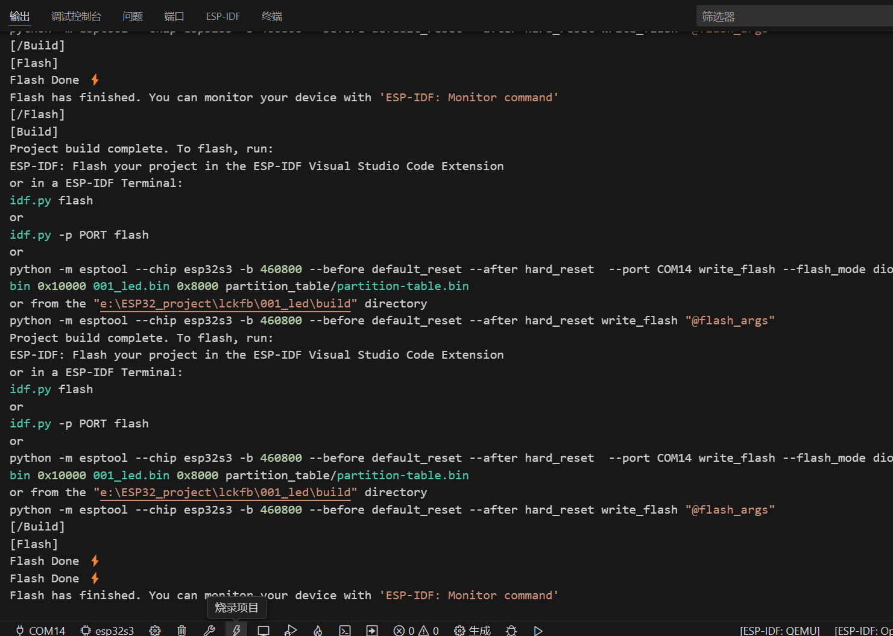Click the 生成 build button in status bar
This screenshot has width=893, height=636.
coord(472,630)
